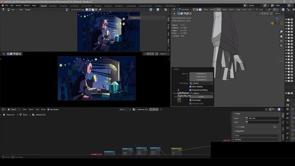295x166 pixels.
Task: Open the Window menu
Action: pos(27,6)
